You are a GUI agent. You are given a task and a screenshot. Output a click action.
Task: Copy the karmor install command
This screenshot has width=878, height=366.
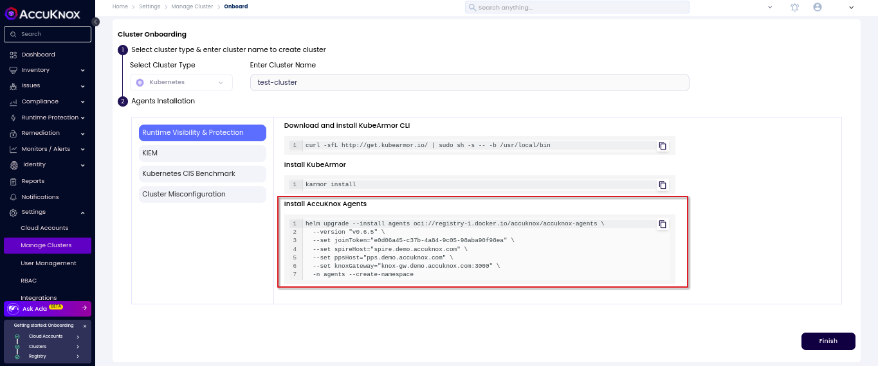pos(663,185)
